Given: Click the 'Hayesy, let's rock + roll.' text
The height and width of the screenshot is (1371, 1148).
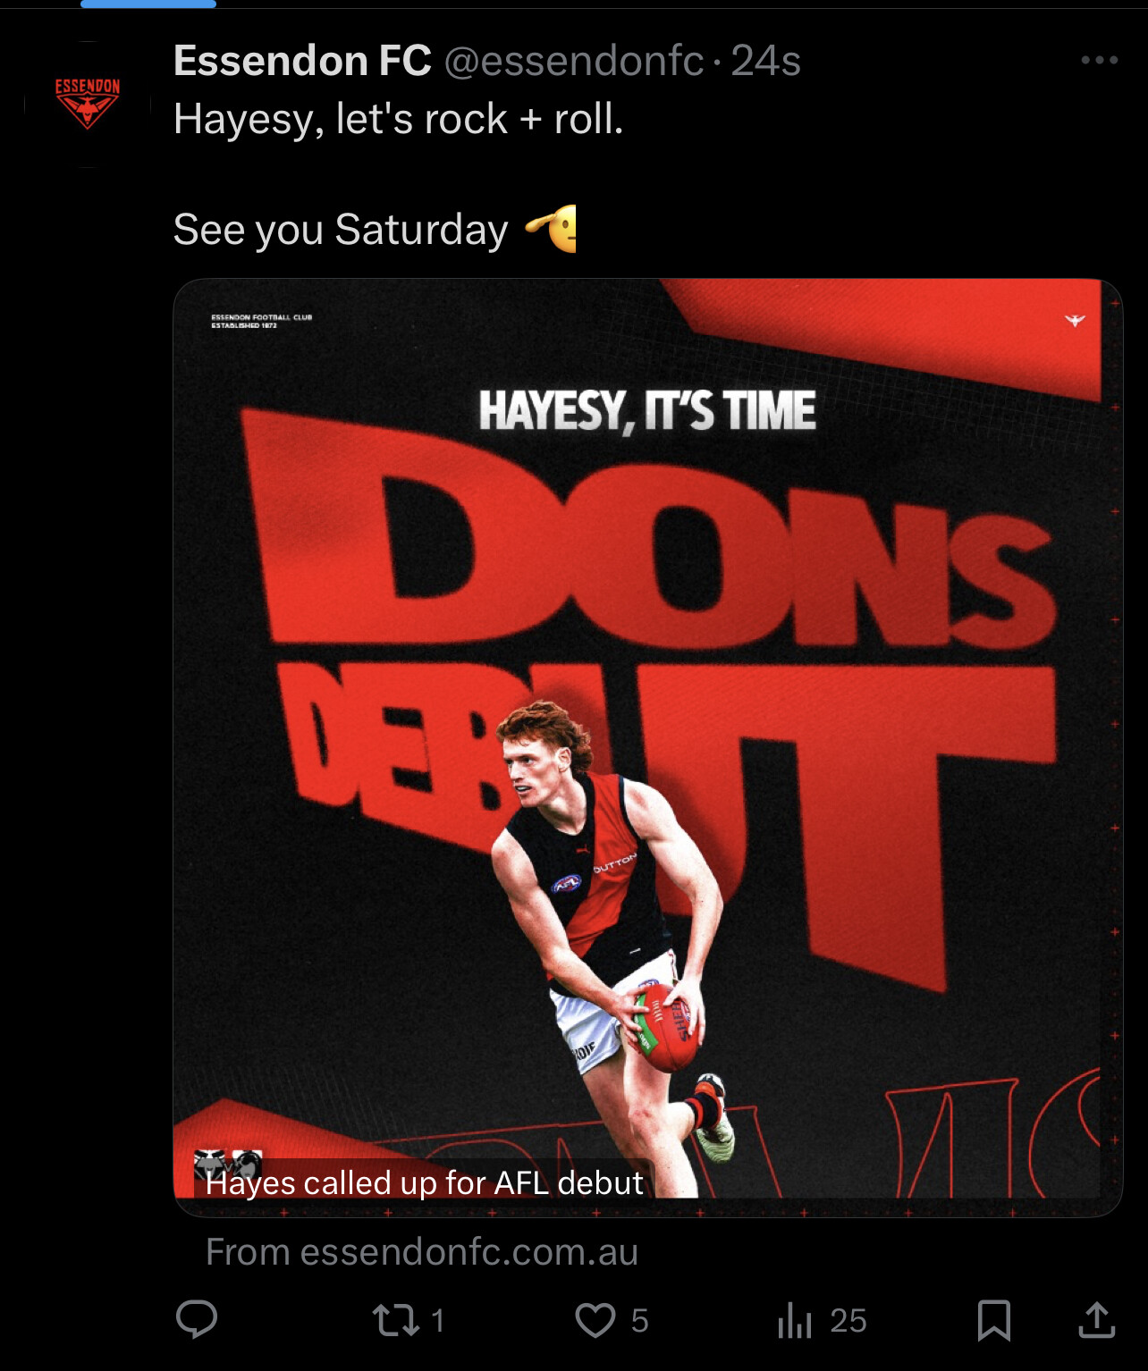Looking at the screenshot, I should [x=398, y=119].
